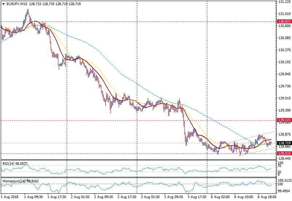Click the current price 128.719 label
The image size is (292, 201).
[284, 143]
